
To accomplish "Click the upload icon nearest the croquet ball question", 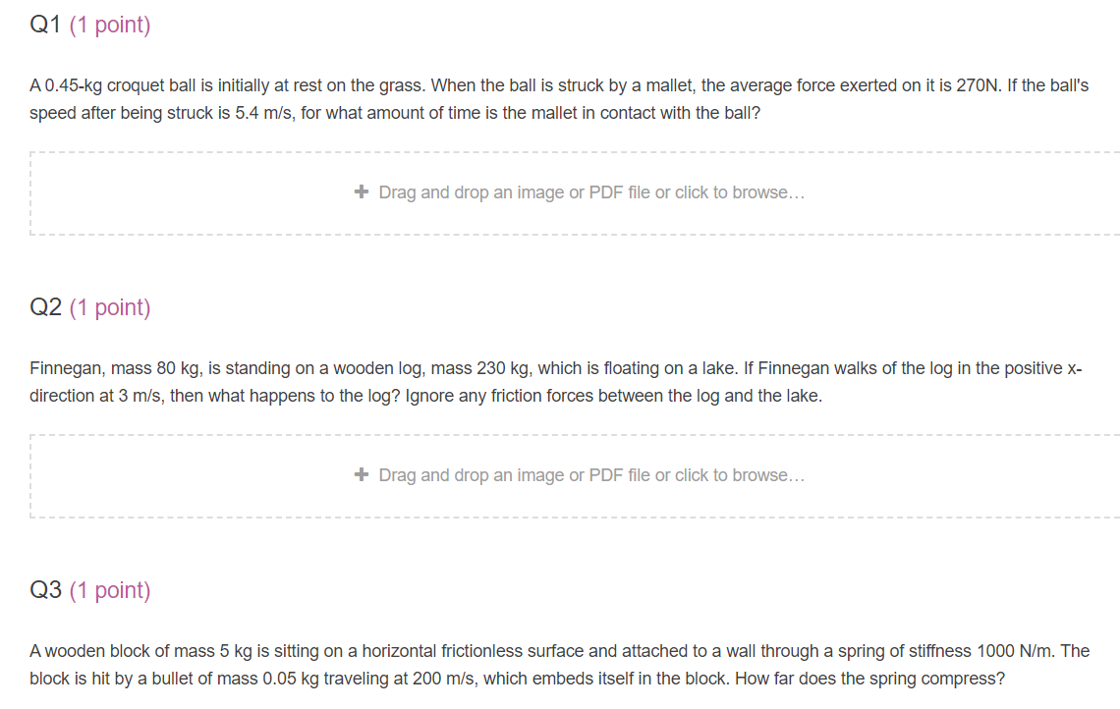I will pyautogui.click(x=362, y=191).
